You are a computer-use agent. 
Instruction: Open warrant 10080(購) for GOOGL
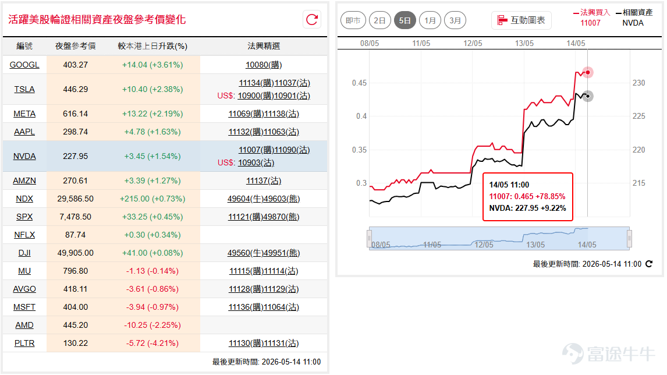click(x=264, y=65)
